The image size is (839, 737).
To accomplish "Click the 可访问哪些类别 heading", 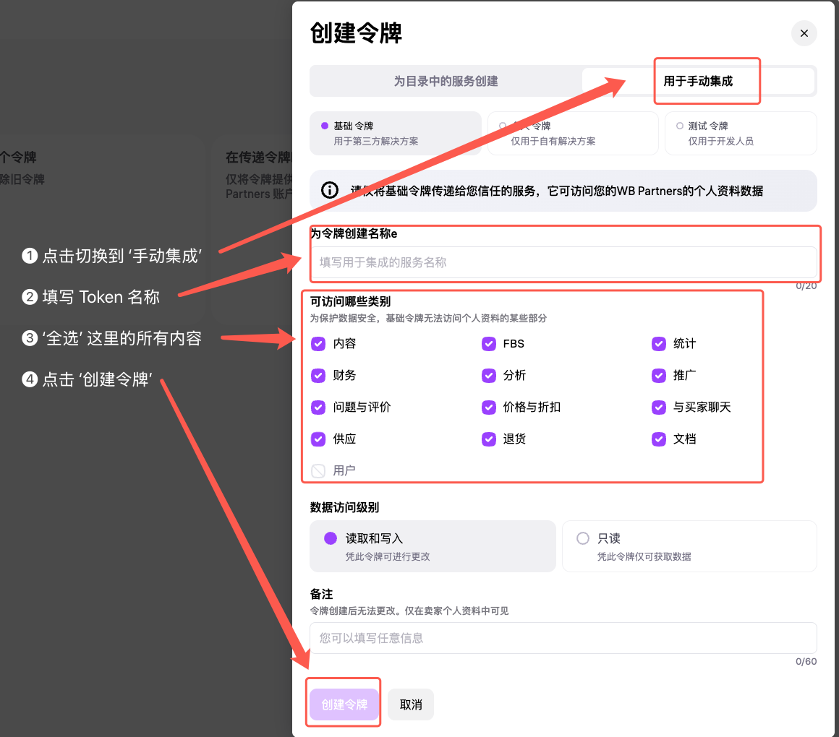I will point(351,301).
